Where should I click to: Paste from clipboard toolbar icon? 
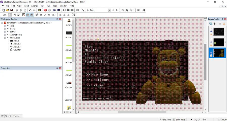(x=25, y=10)
